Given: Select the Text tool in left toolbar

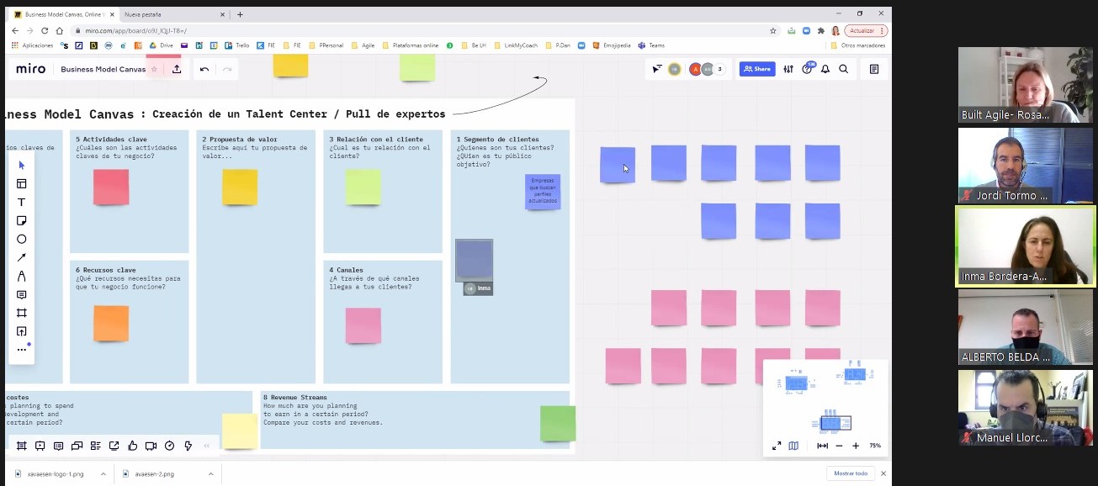Looking at the screenshot, I should 22,203.
